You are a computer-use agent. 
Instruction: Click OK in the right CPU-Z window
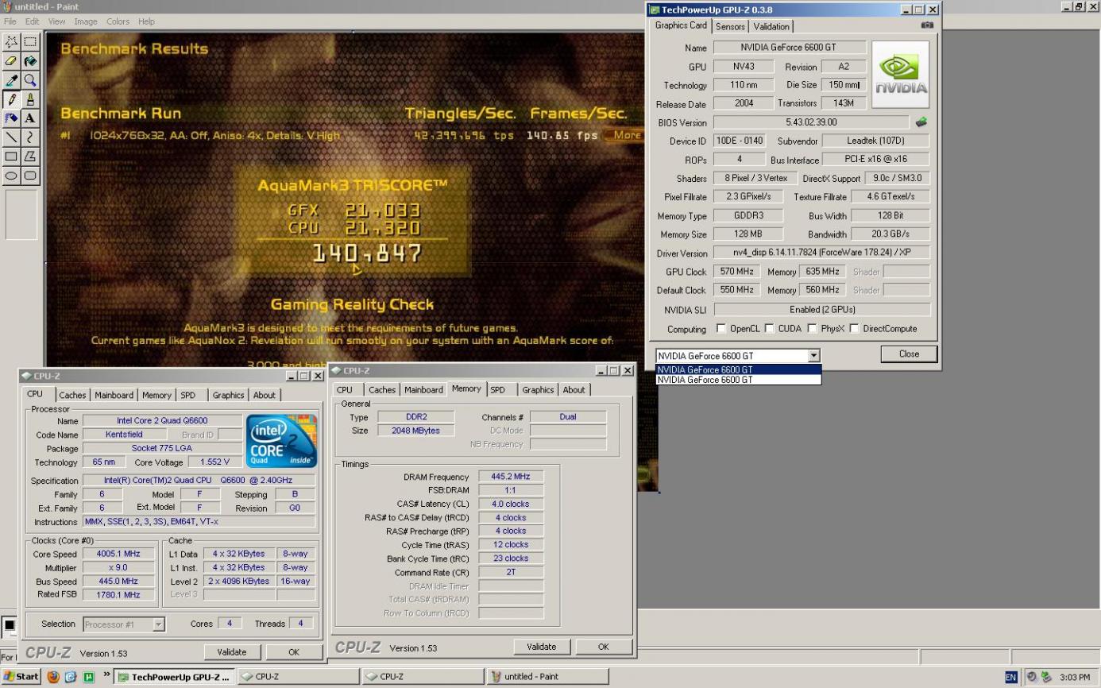tap(603, 647)
